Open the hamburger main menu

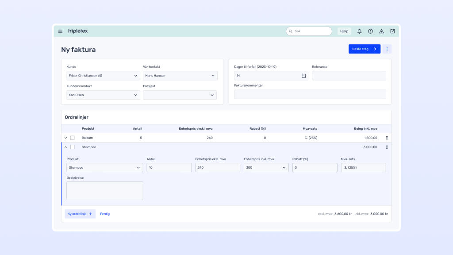click(x=60, y=31)
